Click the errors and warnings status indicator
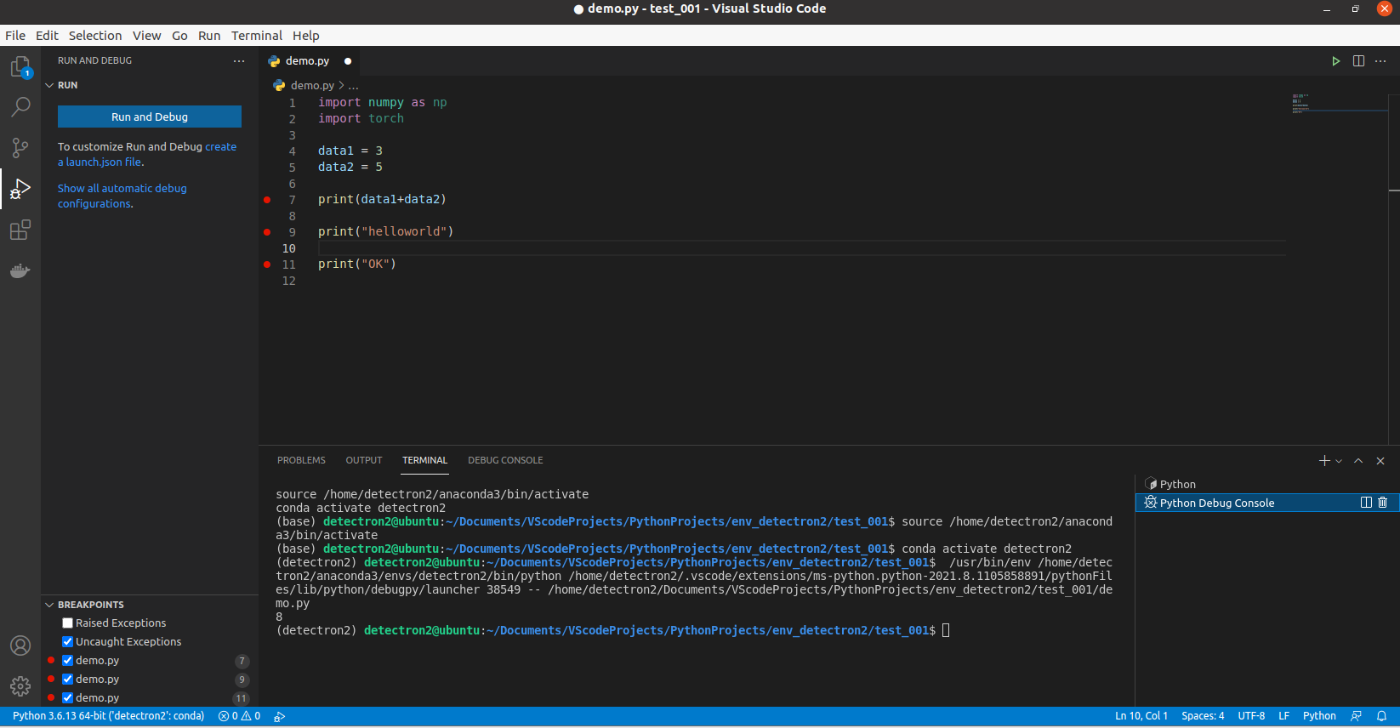This screenshot has width=1400, height=728. (239, 716)
